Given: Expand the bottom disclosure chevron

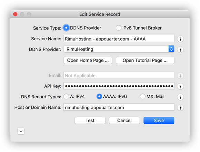Looking at the screenshot, I should (21, 131).
